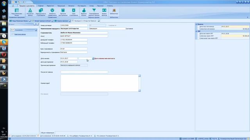
Task: Switch to Финансы ribbon tab
Action: 71,6
